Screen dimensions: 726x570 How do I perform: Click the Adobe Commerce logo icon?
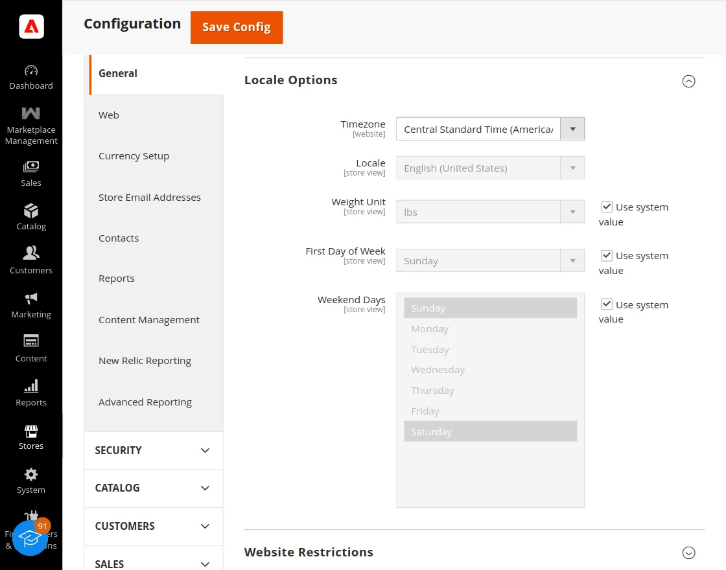(x=31, y=27)
